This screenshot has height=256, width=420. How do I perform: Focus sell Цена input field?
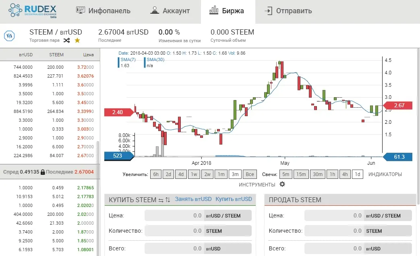[334, 215]
